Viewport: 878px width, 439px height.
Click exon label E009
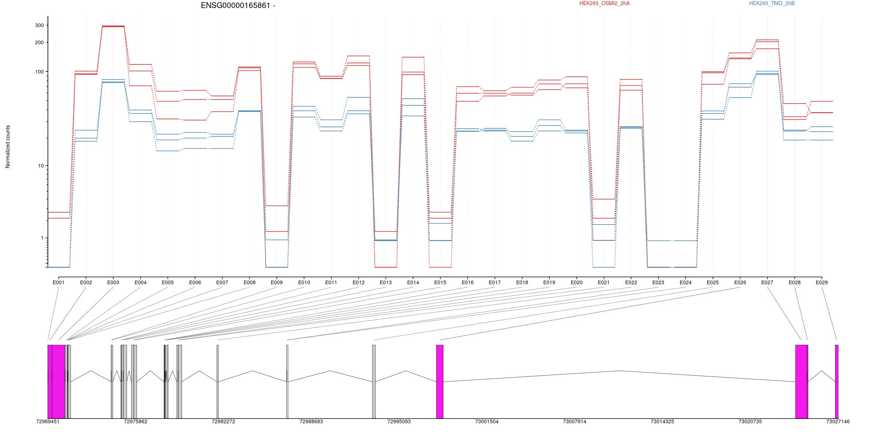tap(277, 282)
